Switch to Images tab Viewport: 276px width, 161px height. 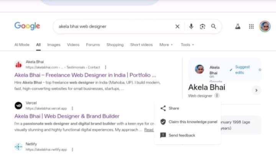click(54, 45)
